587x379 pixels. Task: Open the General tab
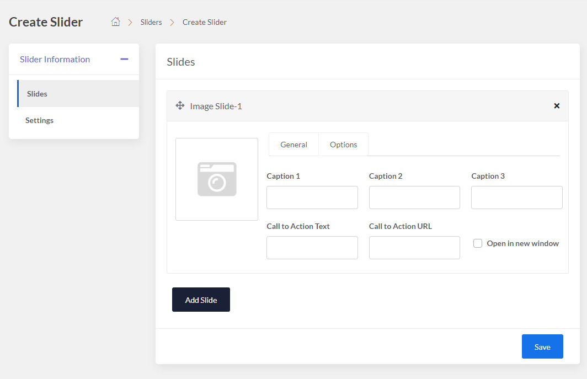293,144
